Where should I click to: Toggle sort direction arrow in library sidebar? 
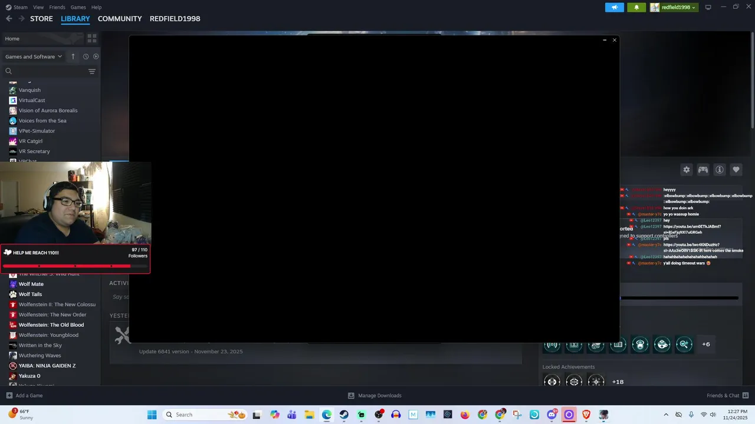73,57
